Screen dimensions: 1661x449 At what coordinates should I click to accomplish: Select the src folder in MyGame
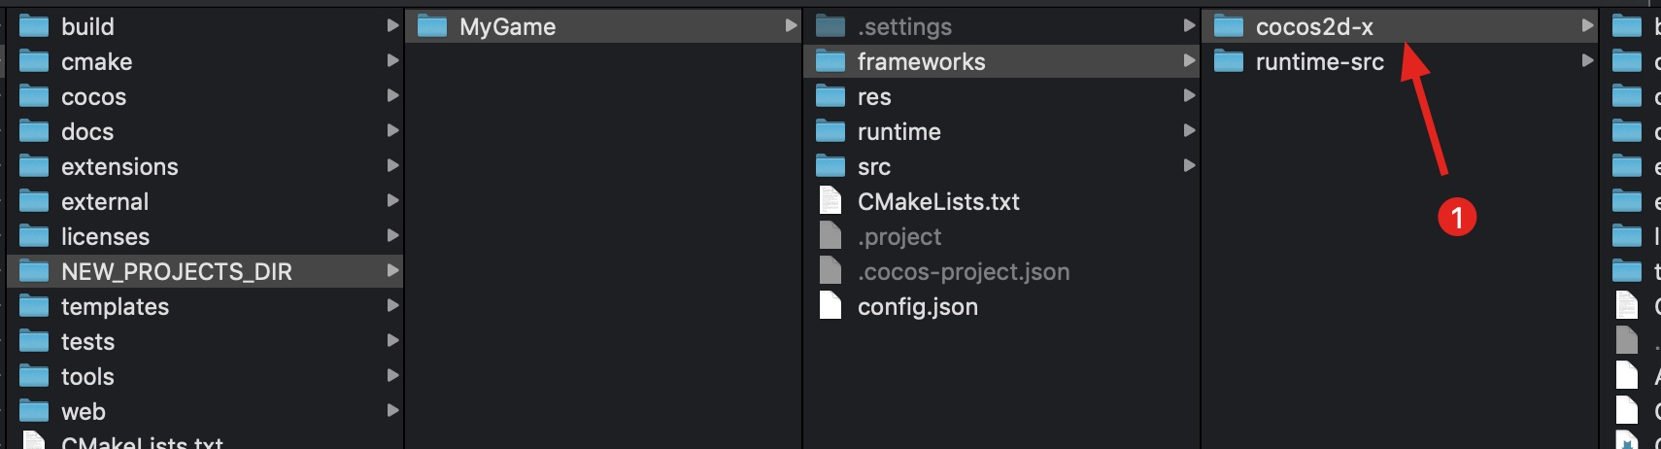(873, 167)
